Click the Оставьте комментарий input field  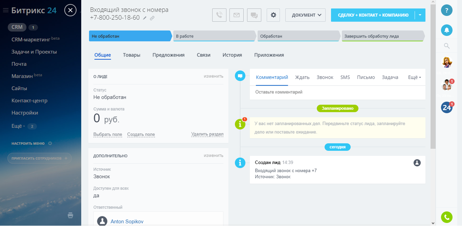[x=338, y=92]
